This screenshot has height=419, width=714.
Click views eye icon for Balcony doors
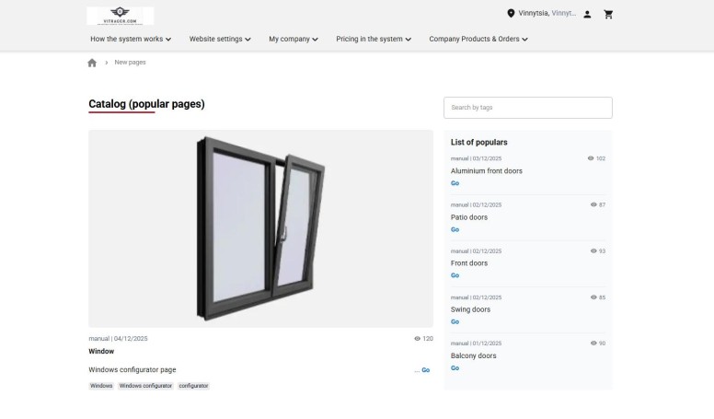[593, 343]
